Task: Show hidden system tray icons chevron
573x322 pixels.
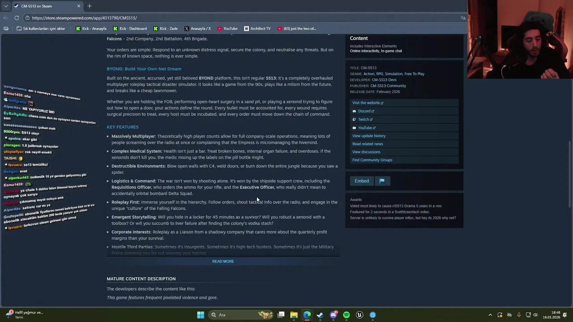Action: pyautogui.click(x=490, y=315)
